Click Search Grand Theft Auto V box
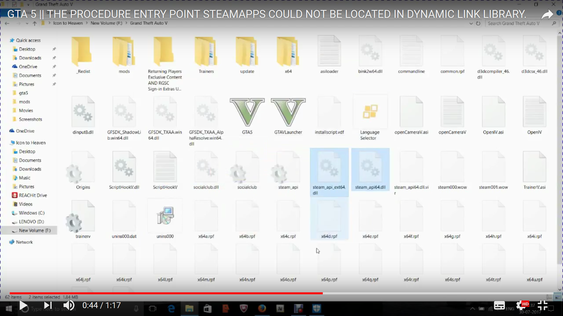Viewport: 563px width, 316px height. (522, 24)
